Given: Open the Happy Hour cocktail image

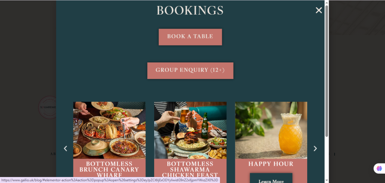Looking at the screenshot, I should tap(271, 130).
